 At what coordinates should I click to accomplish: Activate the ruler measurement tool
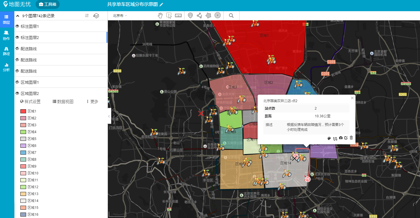(178, 15)
